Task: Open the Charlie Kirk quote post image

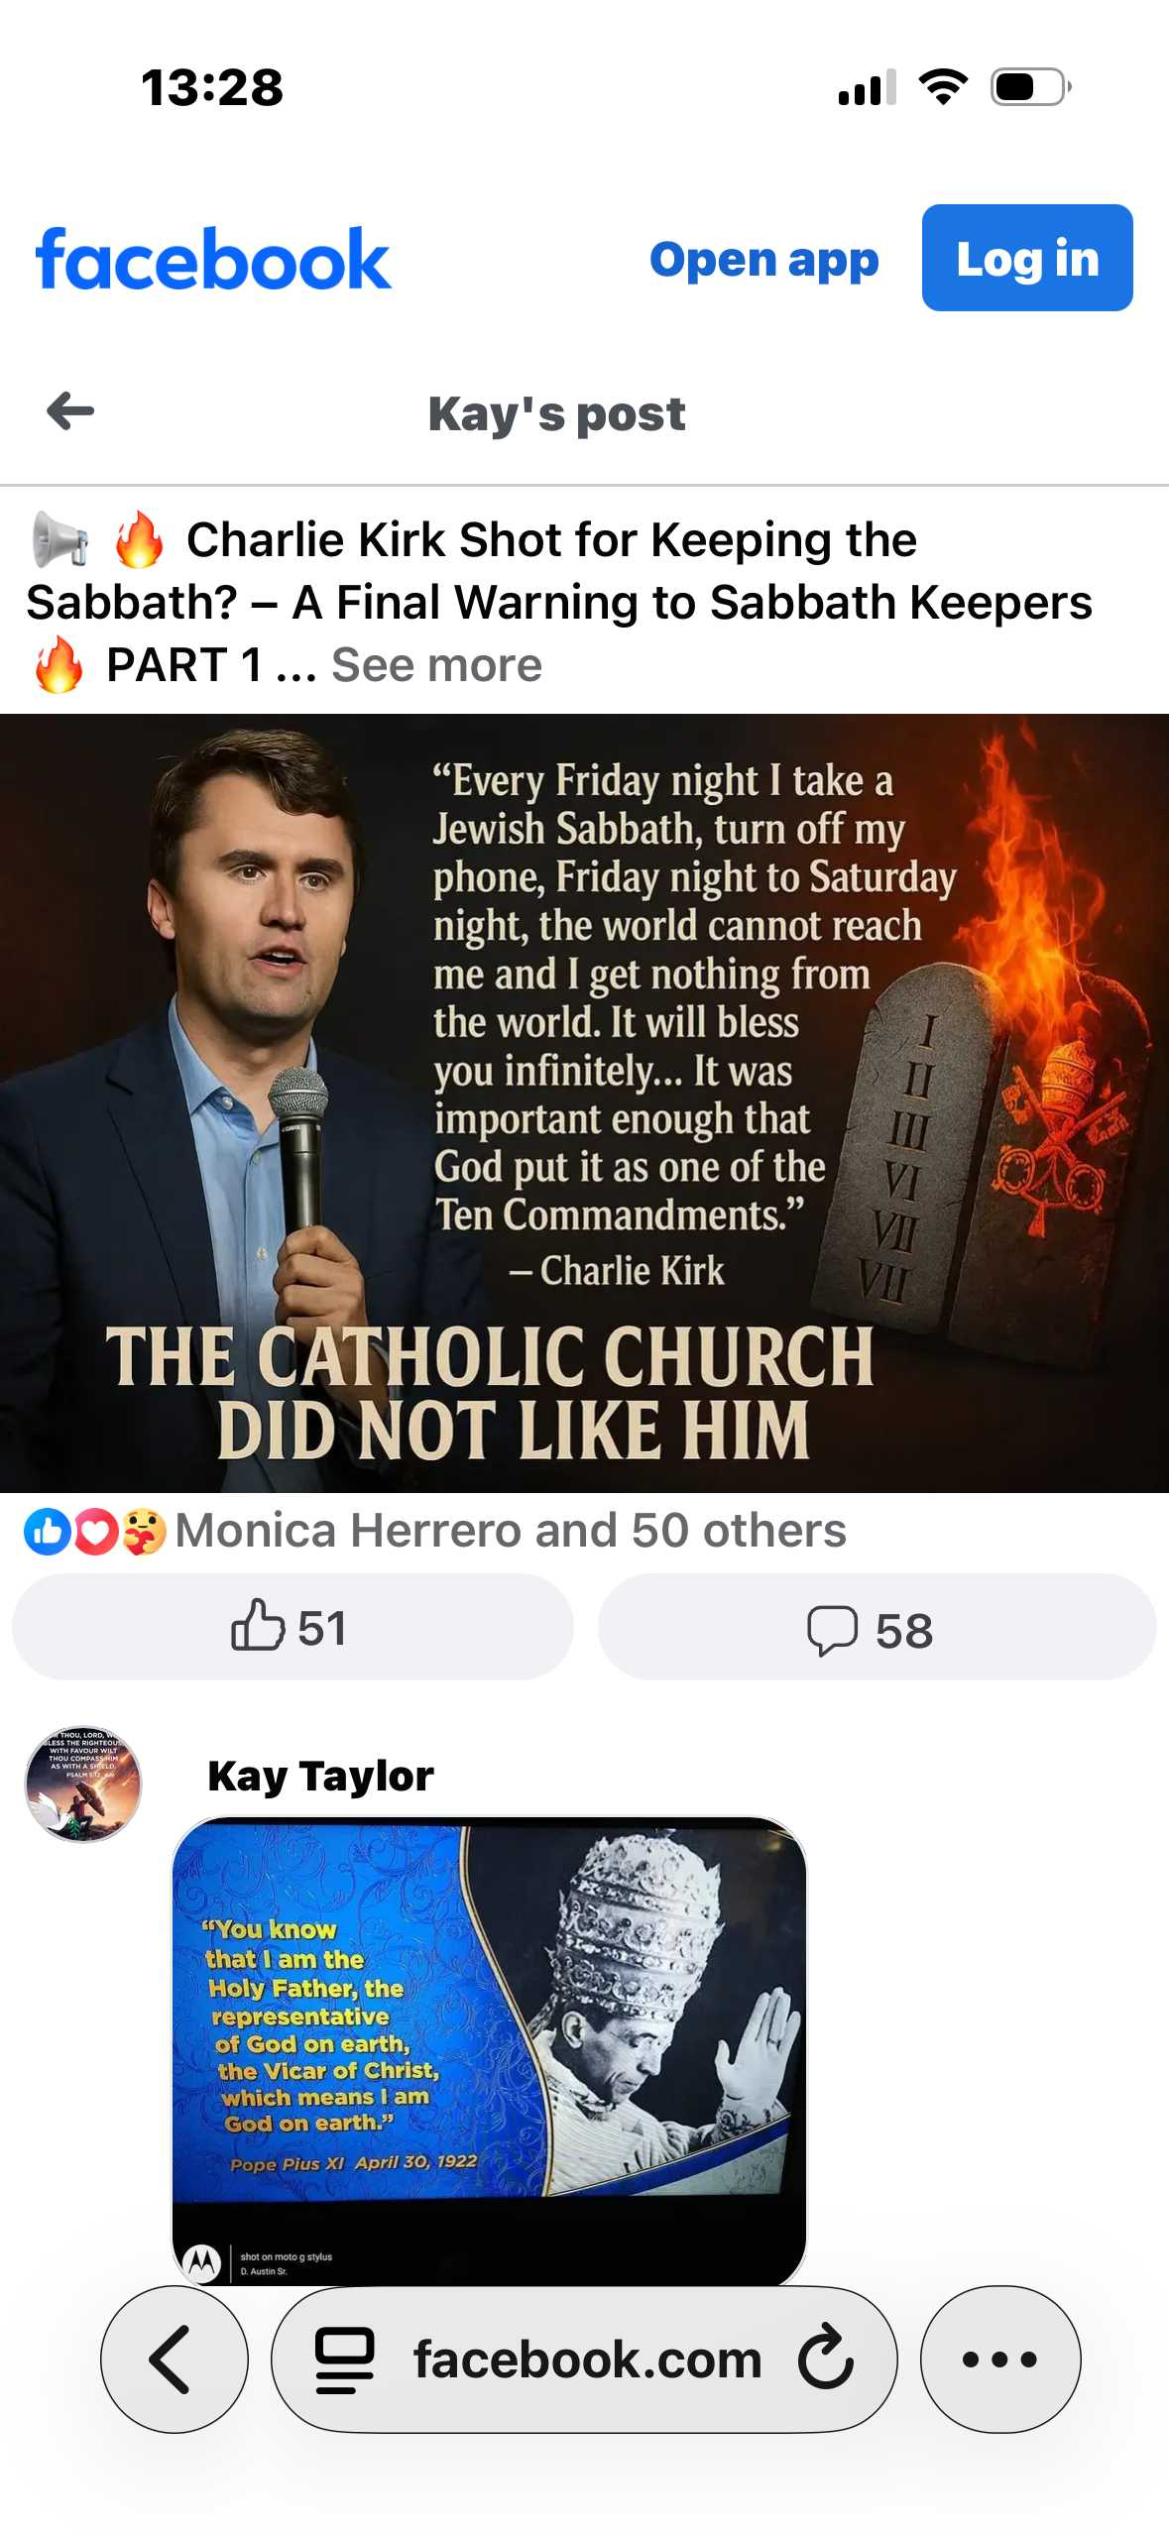Action: 584,1102
